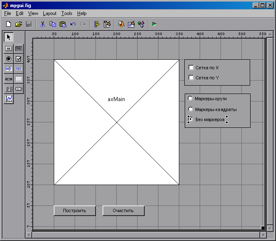Click the 'Очистить' button
Screen dimensions: 276x241
123,211
